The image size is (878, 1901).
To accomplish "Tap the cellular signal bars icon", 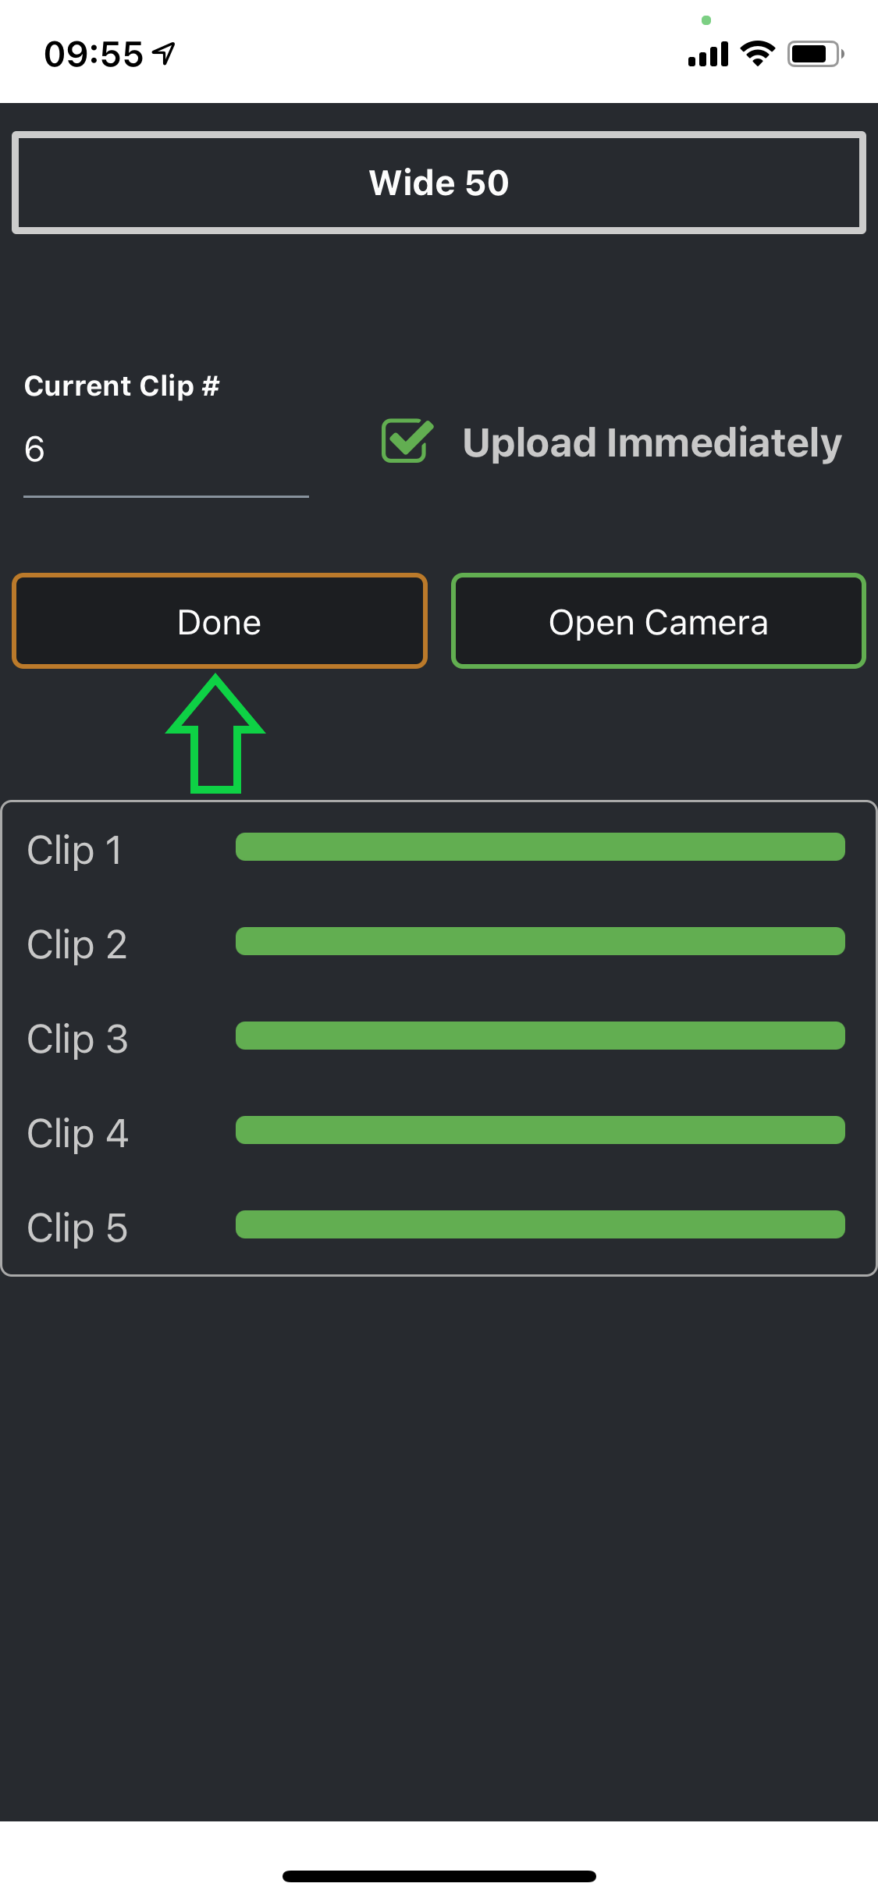I will [x=708, y=55].
